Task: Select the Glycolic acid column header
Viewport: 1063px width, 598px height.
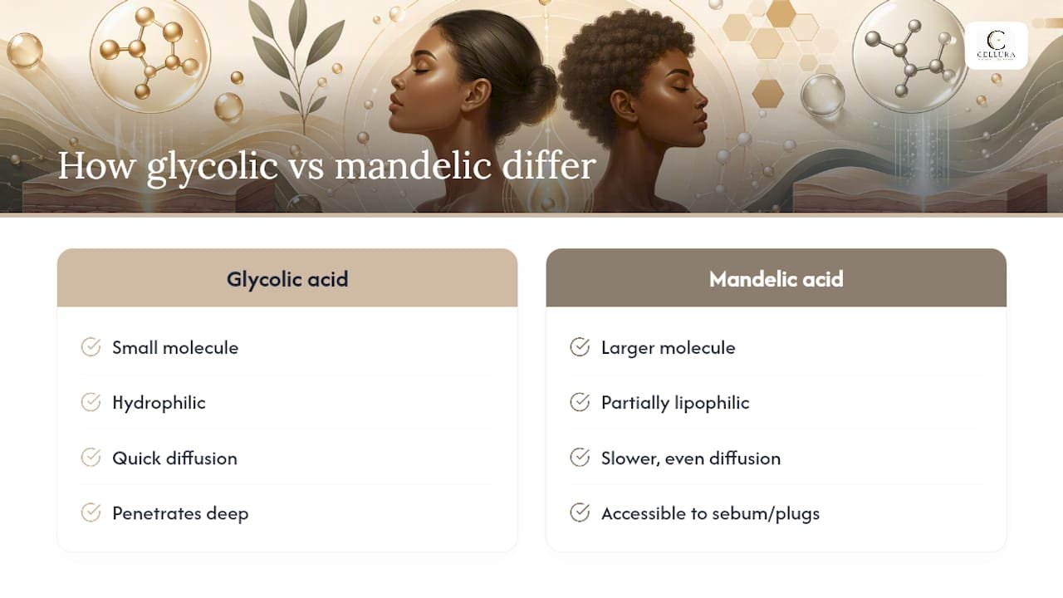Action: [x=287, y=278]
